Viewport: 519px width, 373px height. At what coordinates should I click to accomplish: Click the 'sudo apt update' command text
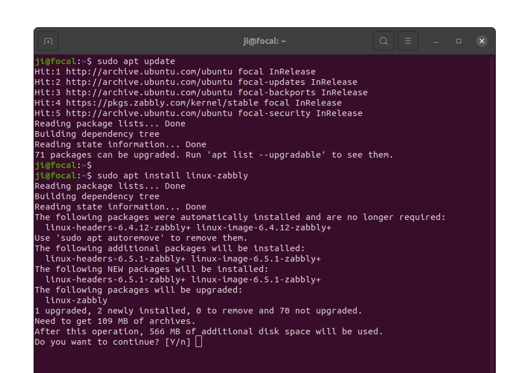(x=136, y=61)
